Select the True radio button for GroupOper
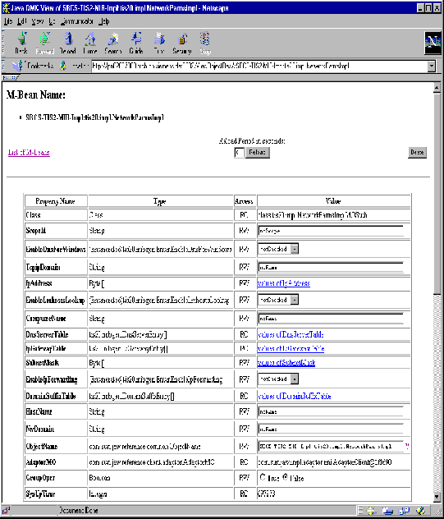Viewport: 444px width, 519px height. 263,477
